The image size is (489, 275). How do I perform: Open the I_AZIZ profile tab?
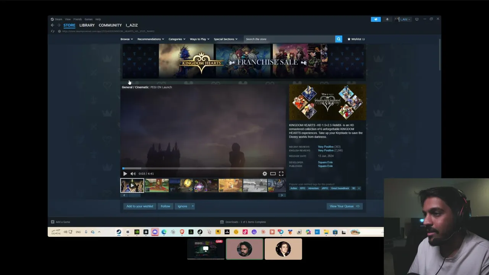coord(131,25)
